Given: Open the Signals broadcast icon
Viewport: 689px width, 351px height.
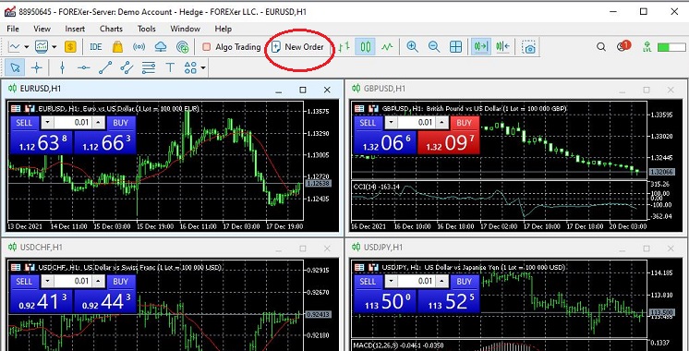Looking at the screenshot, I should pos(139,46).
